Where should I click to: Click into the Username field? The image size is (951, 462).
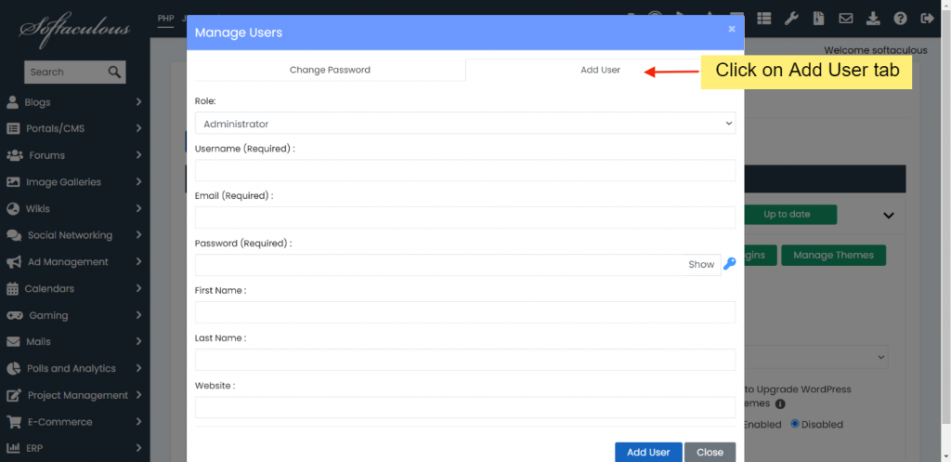(465, 170)
